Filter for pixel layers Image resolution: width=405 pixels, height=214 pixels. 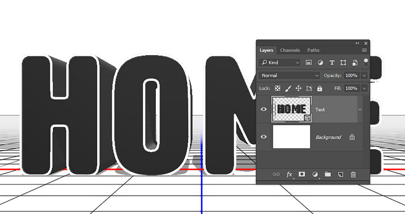(309, 62)
